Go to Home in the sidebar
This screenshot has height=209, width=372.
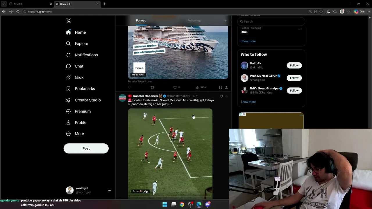(76, 32)
